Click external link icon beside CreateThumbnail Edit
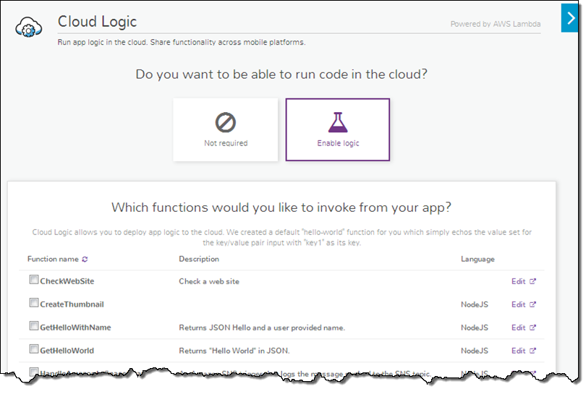 pyautogui.click(x=533, y=304)
